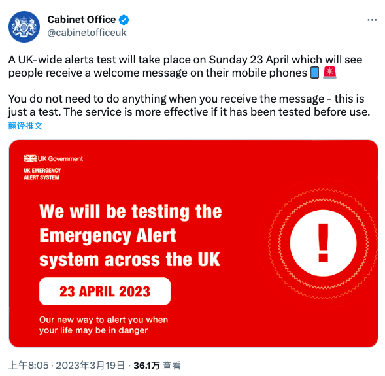Open the three-dot more options menu
The width and height of the screenshot is (385, 376).
coord(372,20)
